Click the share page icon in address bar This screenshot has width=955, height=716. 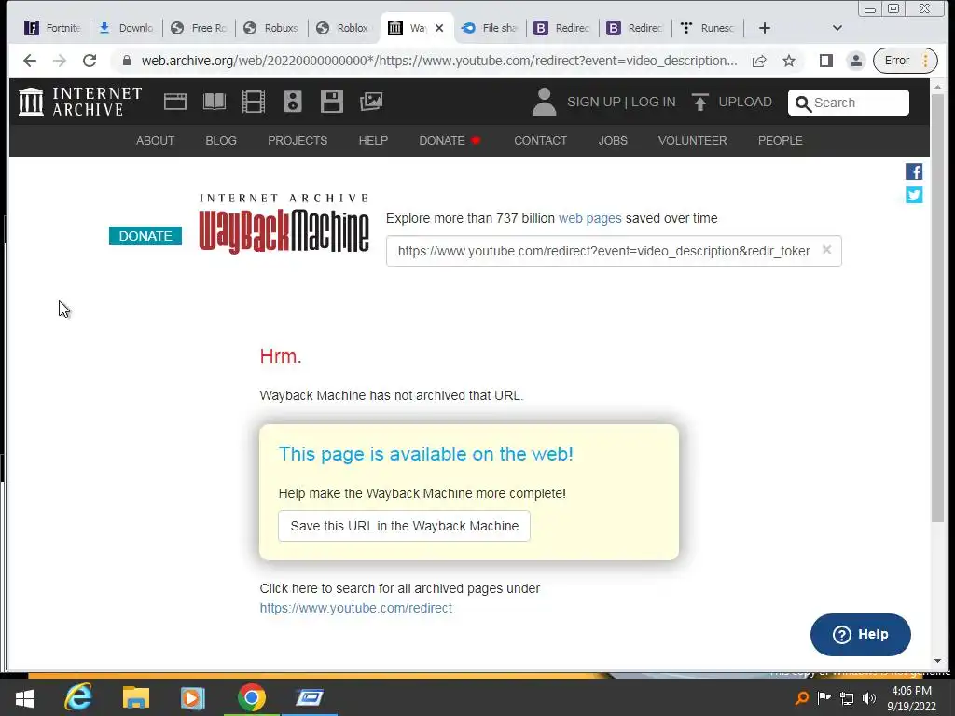click(759, 61)
